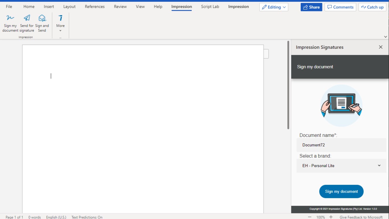Switch to the Layout tab
389x219 pixels.
tap(69, 7)
